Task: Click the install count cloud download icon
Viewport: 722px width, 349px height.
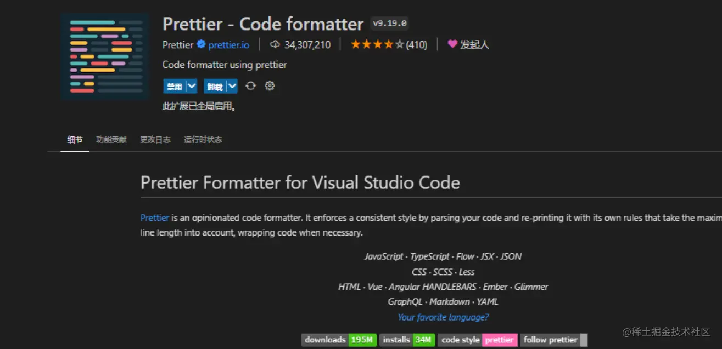Action: 275,44
